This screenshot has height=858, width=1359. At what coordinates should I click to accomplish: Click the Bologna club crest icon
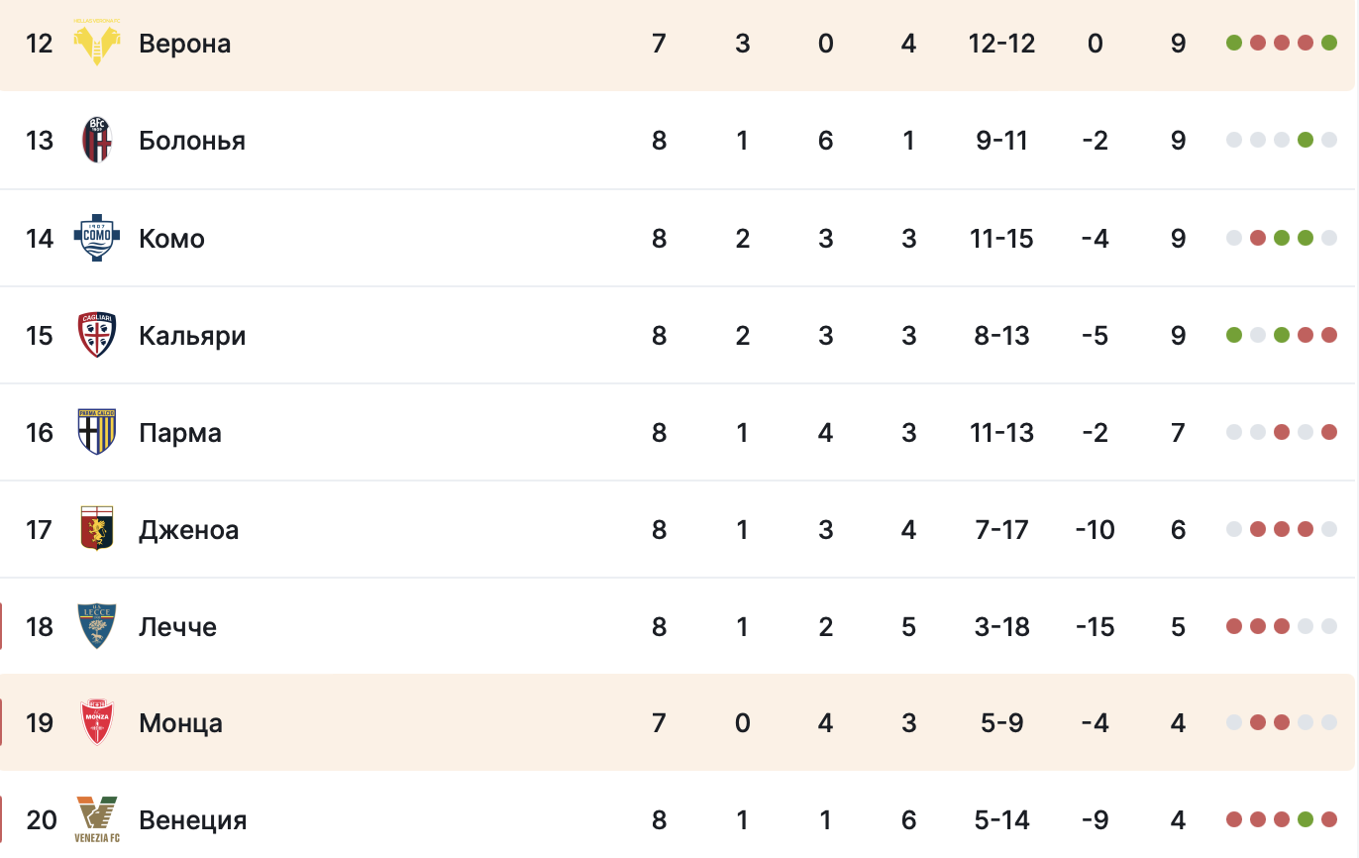click(x=97, y=141)
